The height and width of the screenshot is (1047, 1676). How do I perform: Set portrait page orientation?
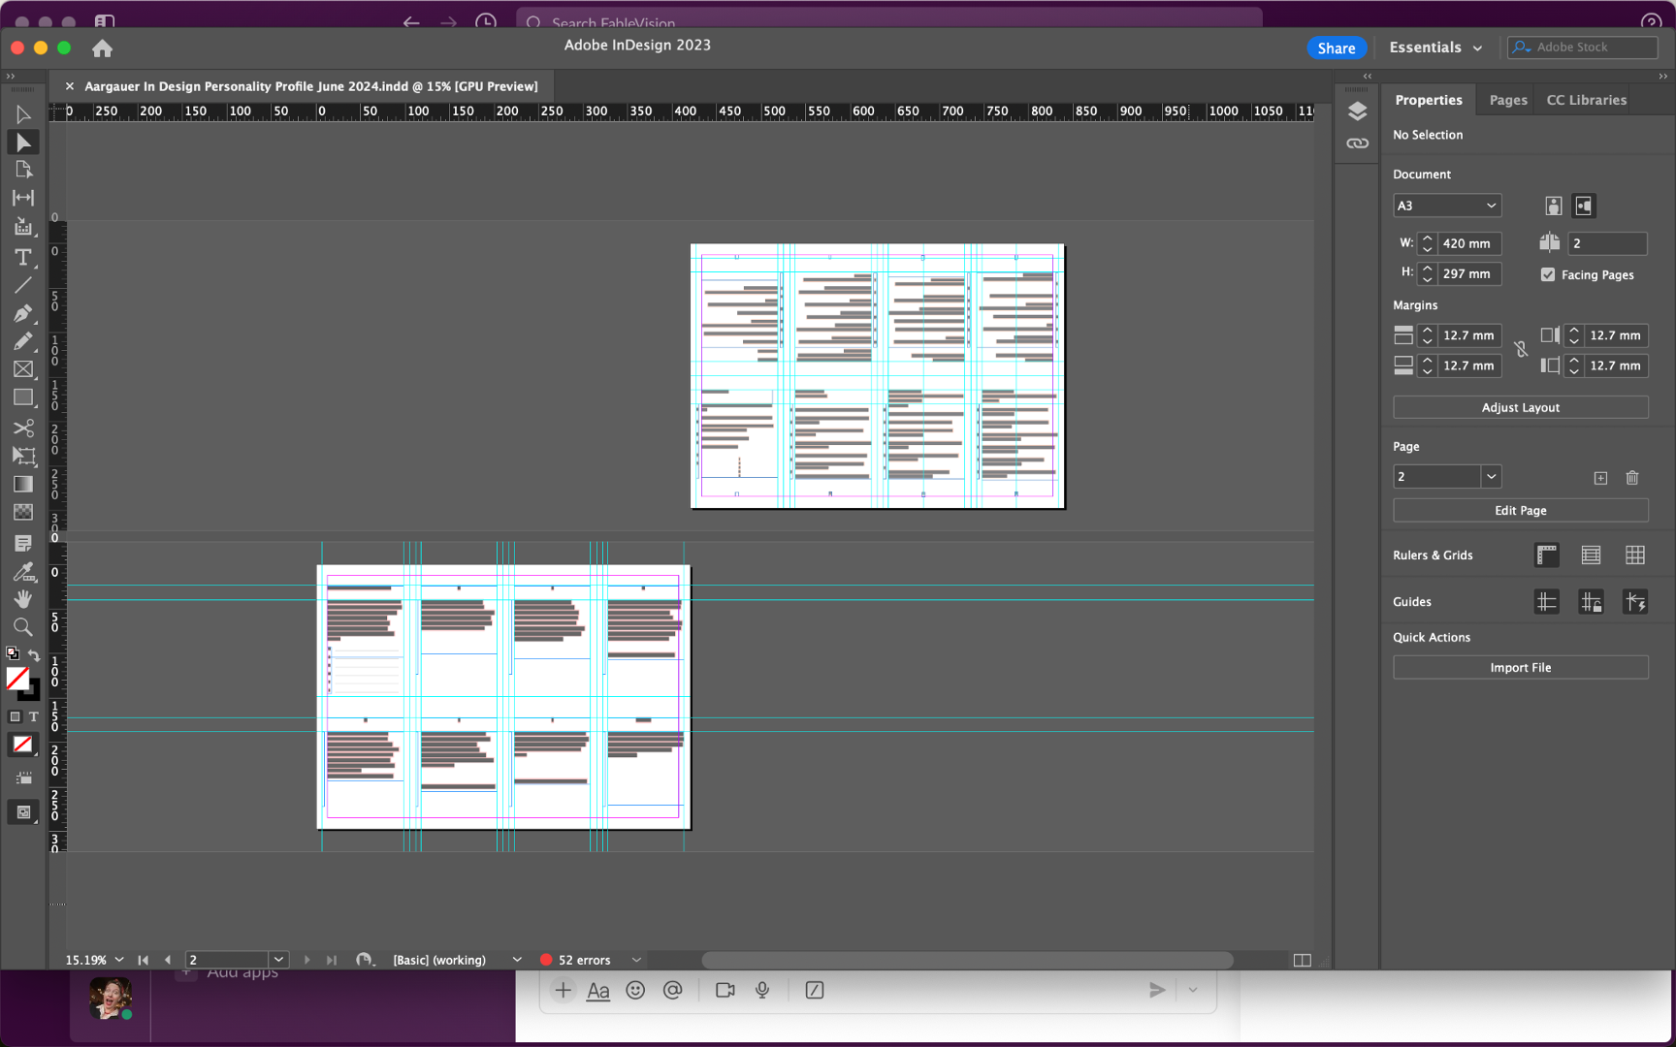pyautogui.click(x=1554, y=206)
